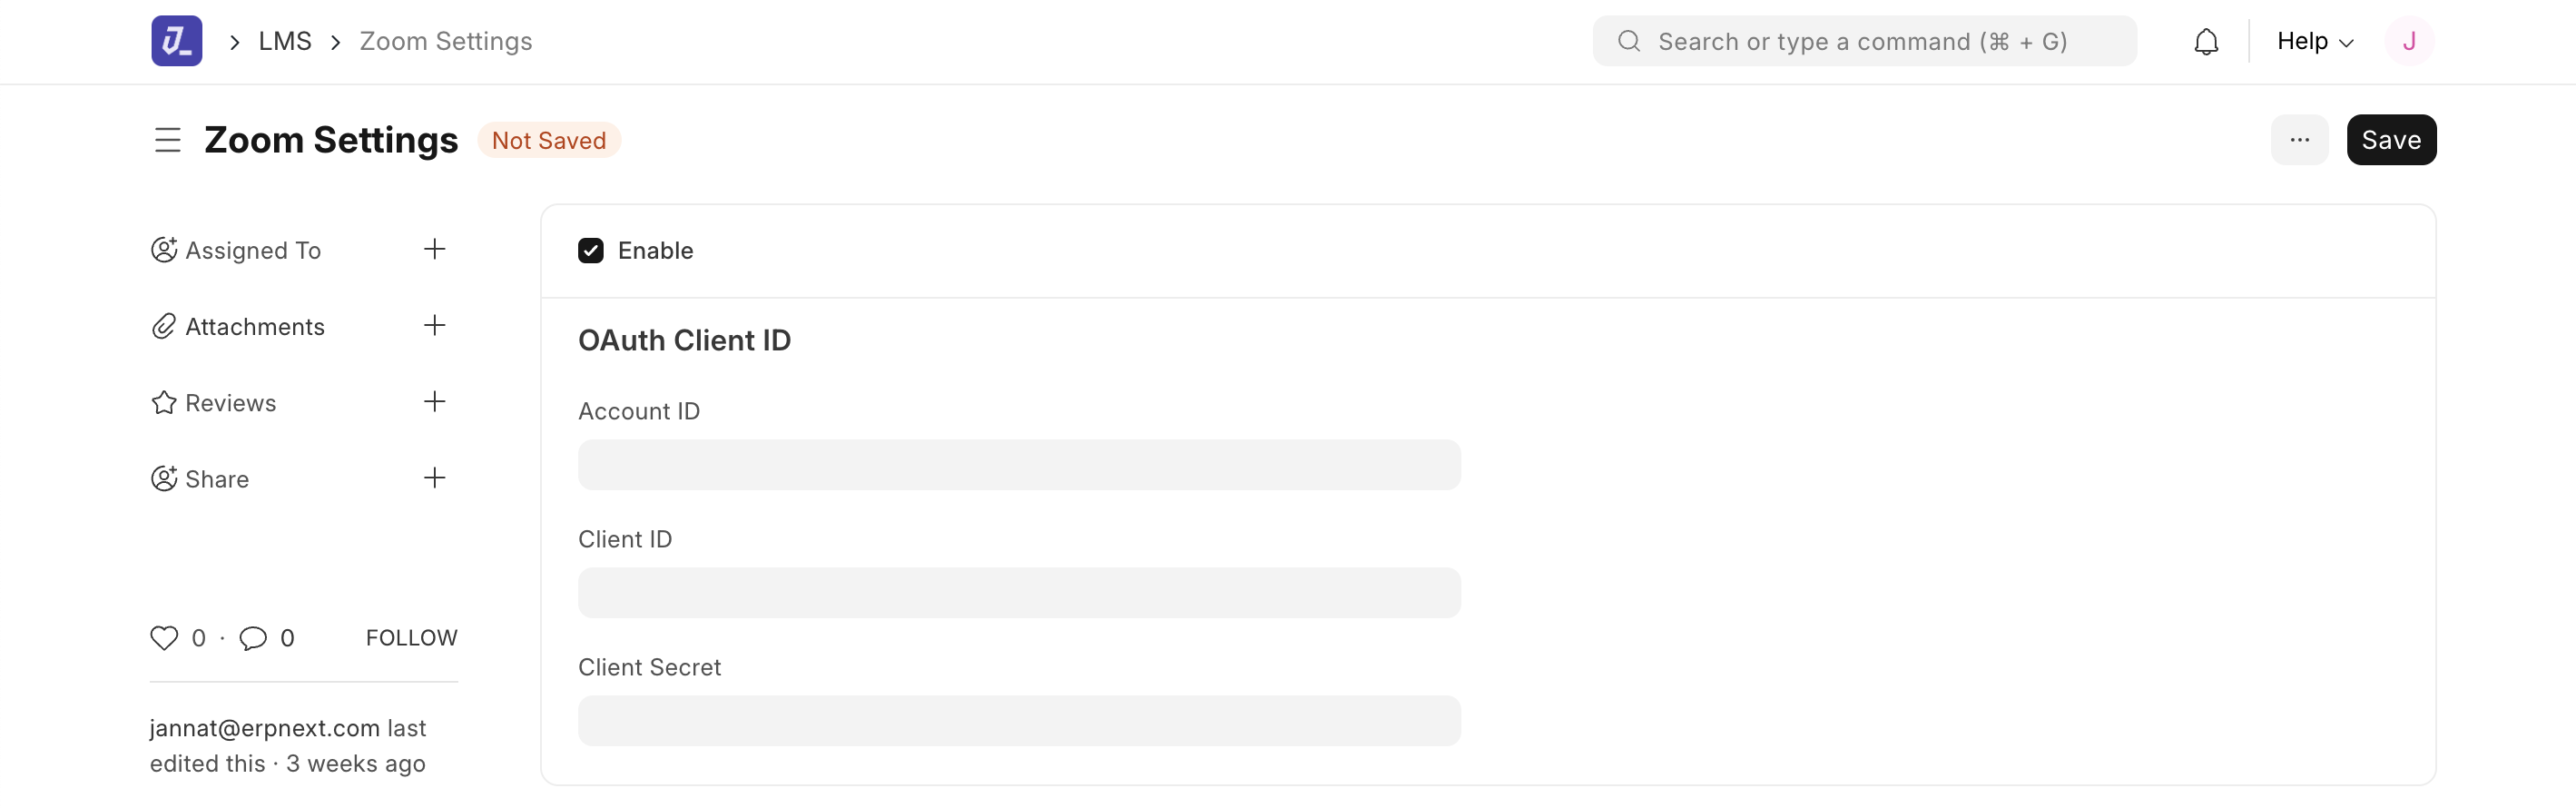Open the three-dots more actions menu
The image size is (2576, 808).
(x=2299, y=140)
